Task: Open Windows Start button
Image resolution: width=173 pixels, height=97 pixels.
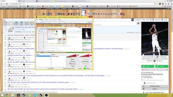Action: pyautogui.click(x=2, y=95)
